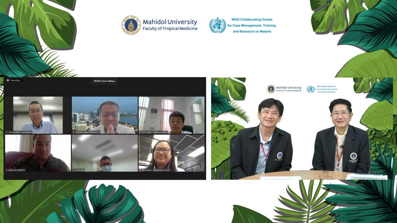
Task: Click the WHO emblem in the top banner
Action: pyautogui.click(x=217, y=25)
